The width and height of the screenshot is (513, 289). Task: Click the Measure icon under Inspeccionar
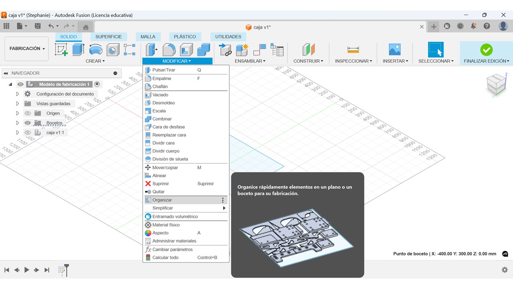pos(353,50)
